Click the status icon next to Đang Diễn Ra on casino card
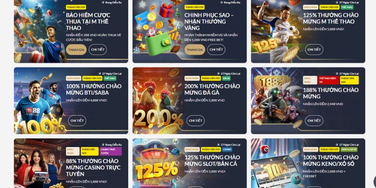Screen dimensions: 376x188 click(103, 145)
